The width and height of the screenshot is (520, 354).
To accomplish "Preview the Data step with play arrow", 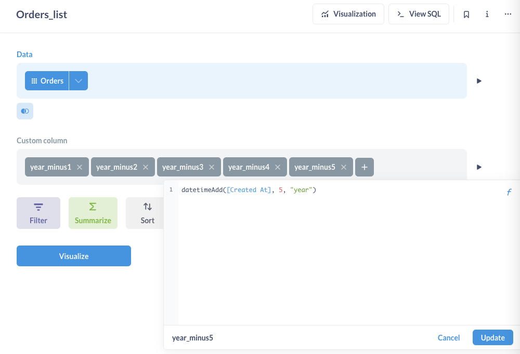I will click(479, 81).
